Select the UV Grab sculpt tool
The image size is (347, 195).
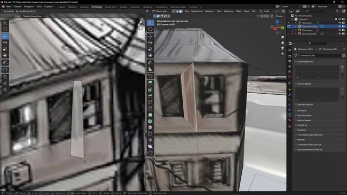5,77
